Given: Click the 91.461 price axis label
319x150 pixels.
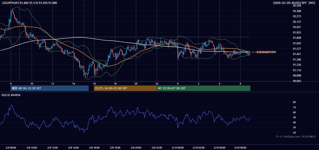Looking at the screenshot, I should 297,54.
